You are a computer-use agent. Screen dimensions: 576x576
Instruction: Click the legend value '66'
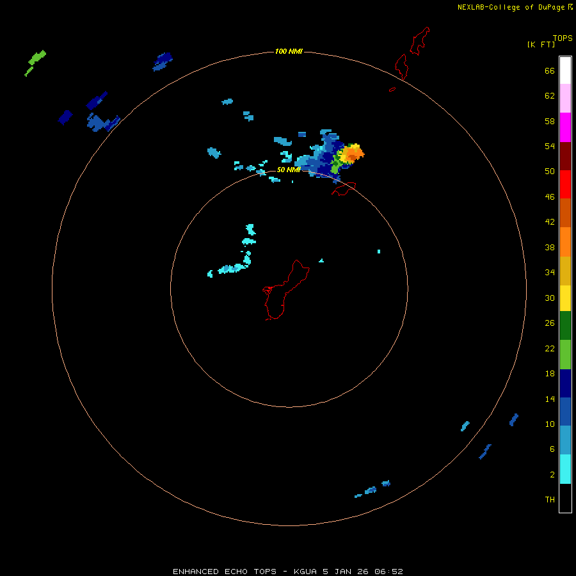(x=550, y=70)
